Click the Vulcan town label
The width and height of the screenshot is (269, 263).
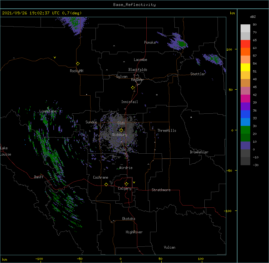tap(169, 247)
